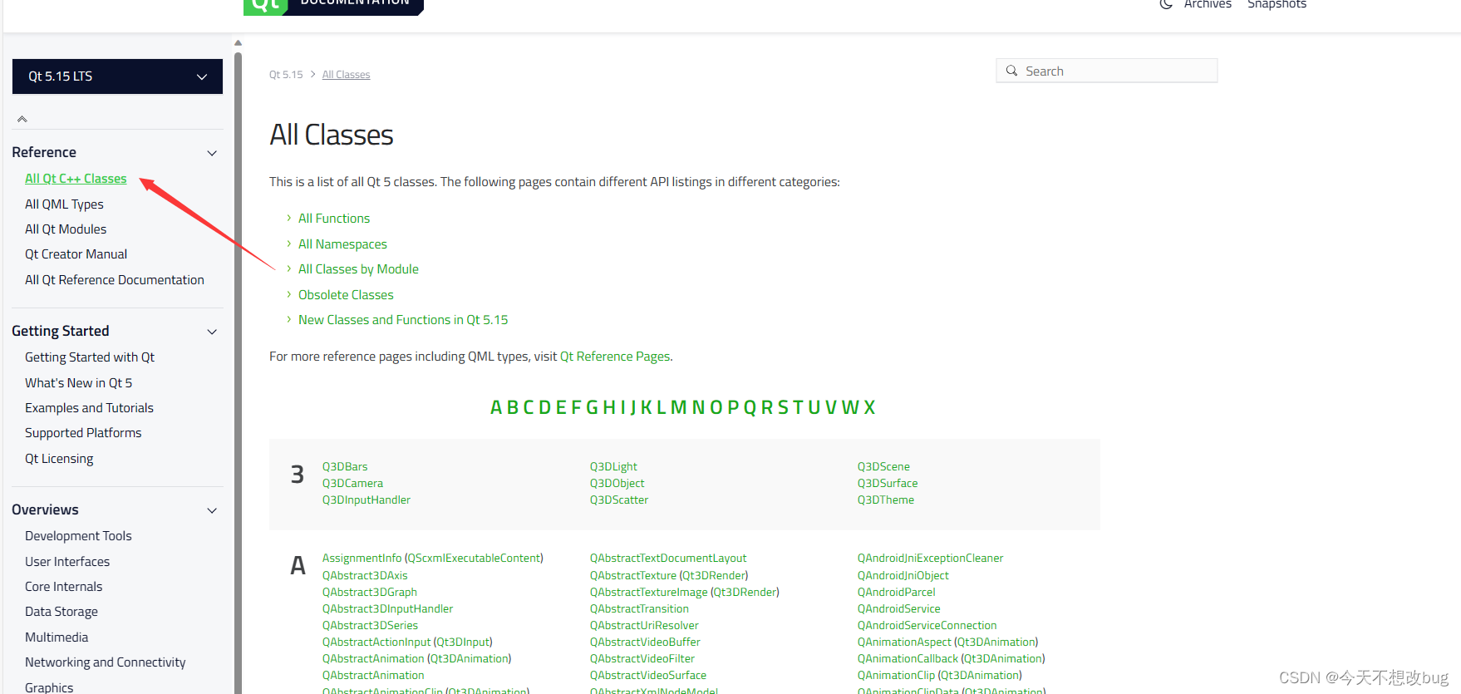Collapse the Overviews section chevron

pyautogui.click(x=212, y=510)
